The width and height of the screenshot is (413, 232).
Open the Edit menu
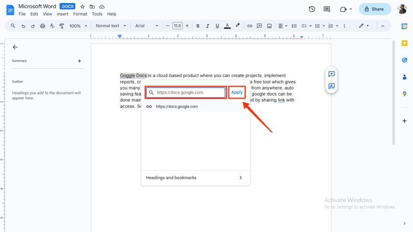(x=34, y=14)
